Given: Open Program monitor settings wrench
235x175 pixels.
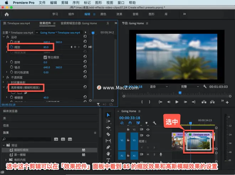Looking at the screenshot, I should point(205,87).
